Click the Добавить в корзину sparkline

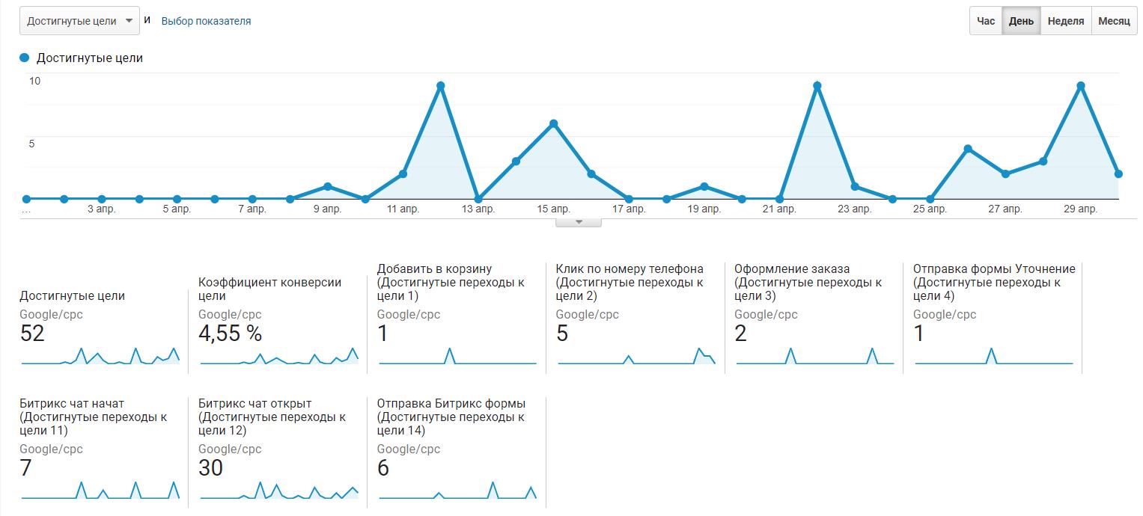[457, 355]
